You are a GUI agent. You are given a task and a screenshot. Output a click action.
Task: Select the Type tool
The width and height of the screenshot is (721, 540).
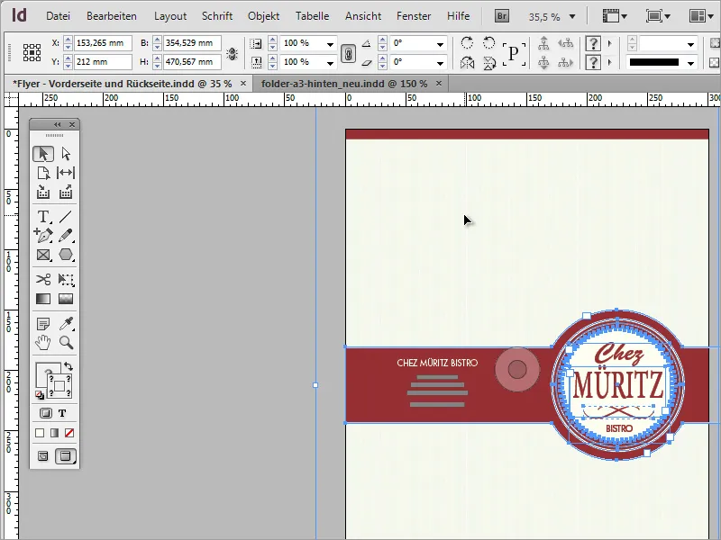coord(43,216)
